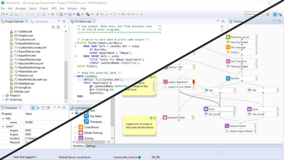Viewport: 284px width, 160px height.
Task: Click the pin-to-selection icon in Properties toolbar
Action: (48, 108)
